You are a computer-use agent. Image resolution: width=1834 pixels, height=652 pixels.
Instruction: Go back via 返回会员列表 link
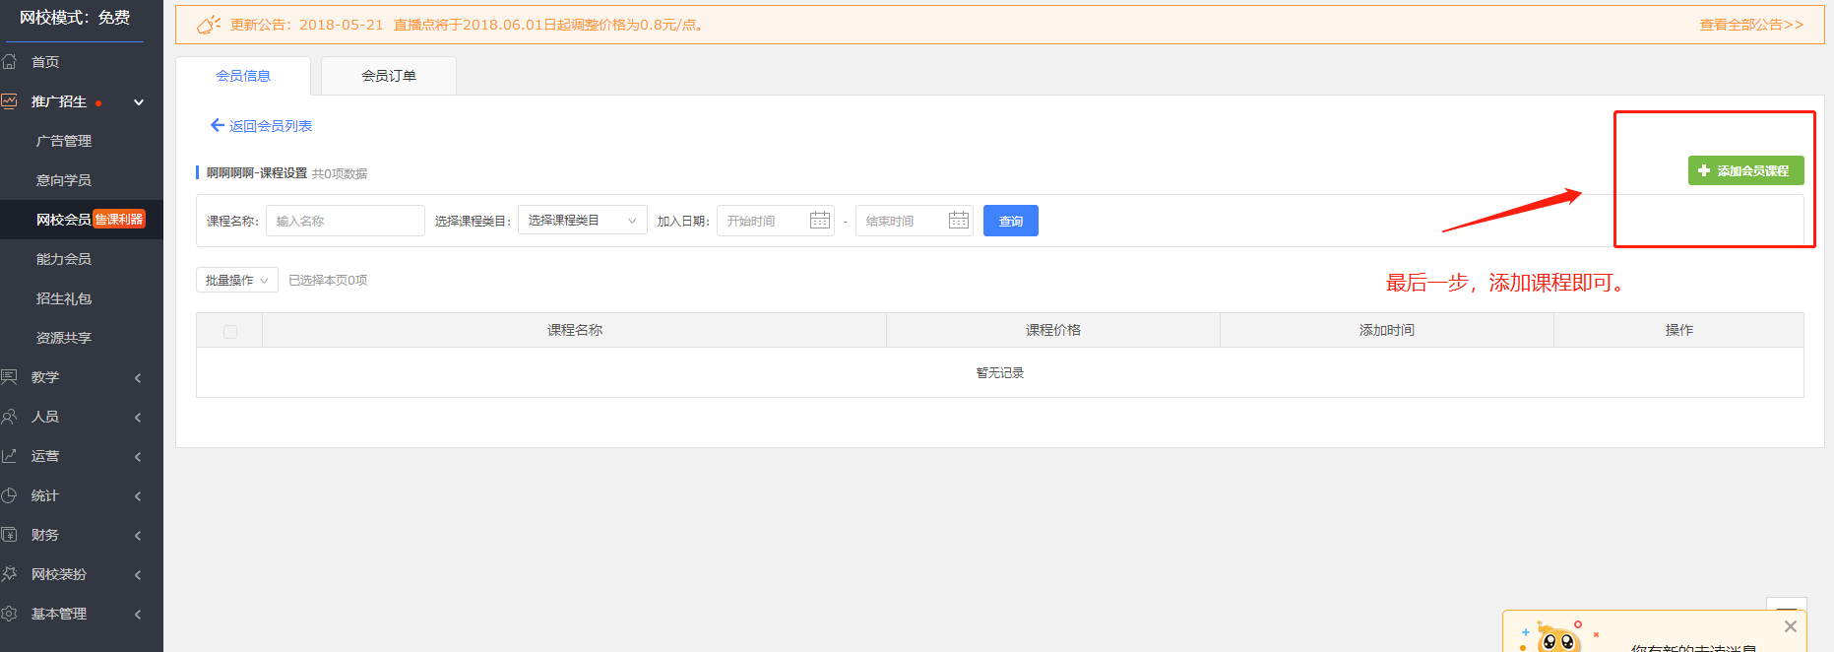pyautogui.click(x=262, y=126)
